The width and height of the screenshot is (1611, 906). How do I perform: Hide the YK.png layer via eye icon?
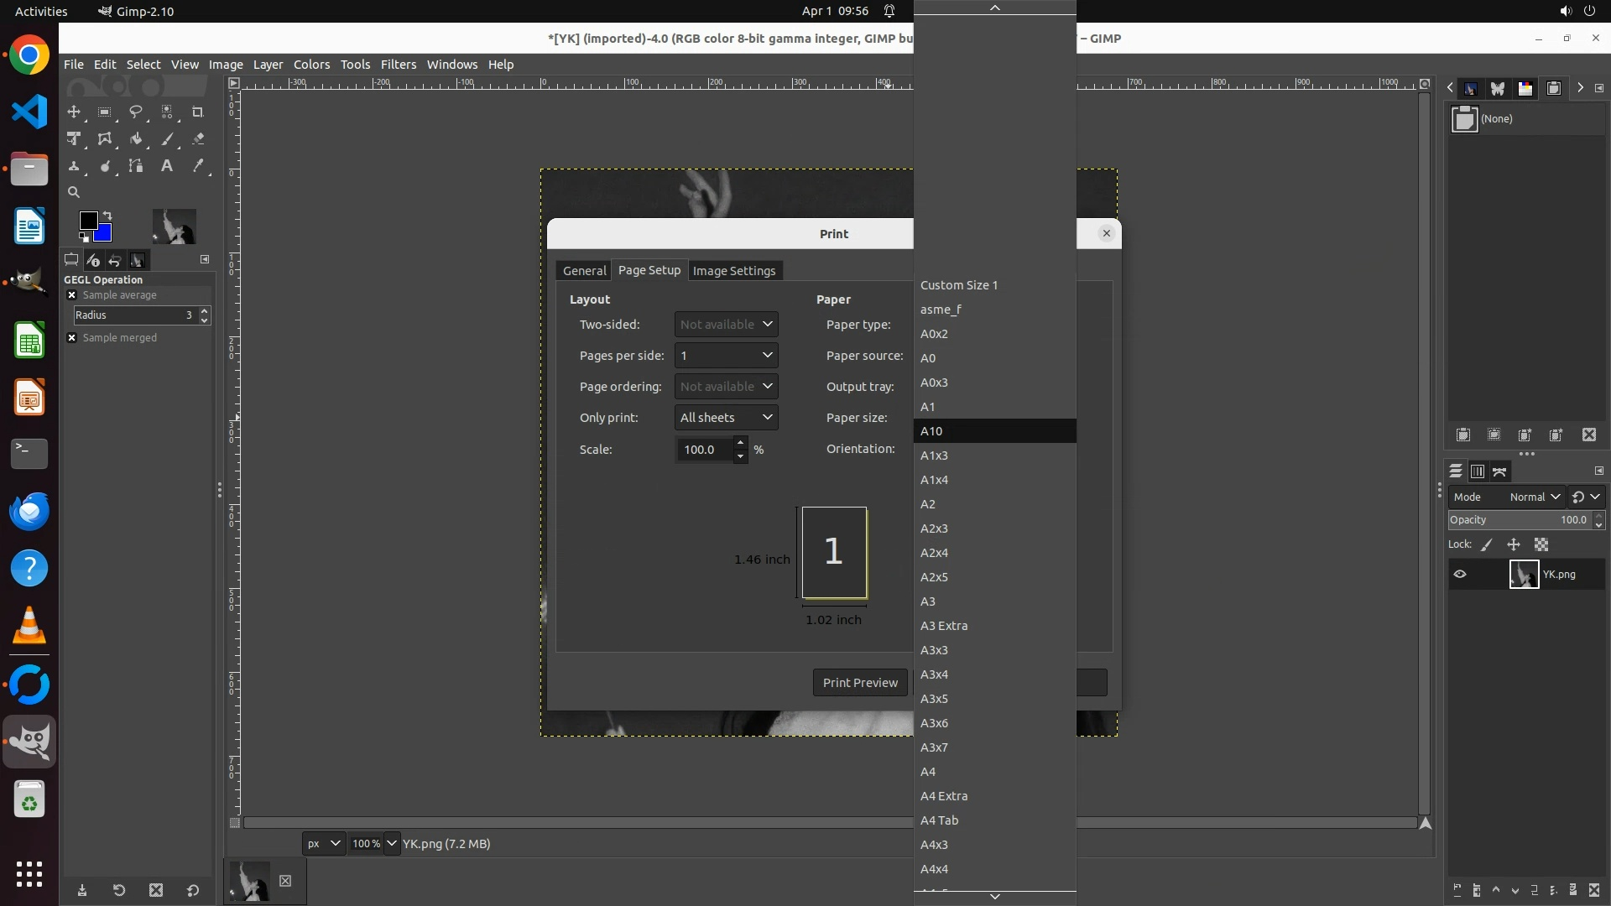click(x=1460, y=575)
